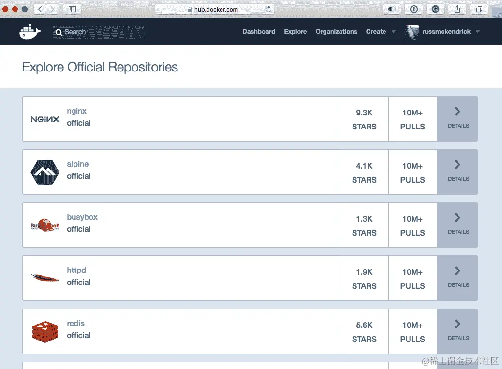Open the httpd repository link
502x369 pixels.
point(76,270)
